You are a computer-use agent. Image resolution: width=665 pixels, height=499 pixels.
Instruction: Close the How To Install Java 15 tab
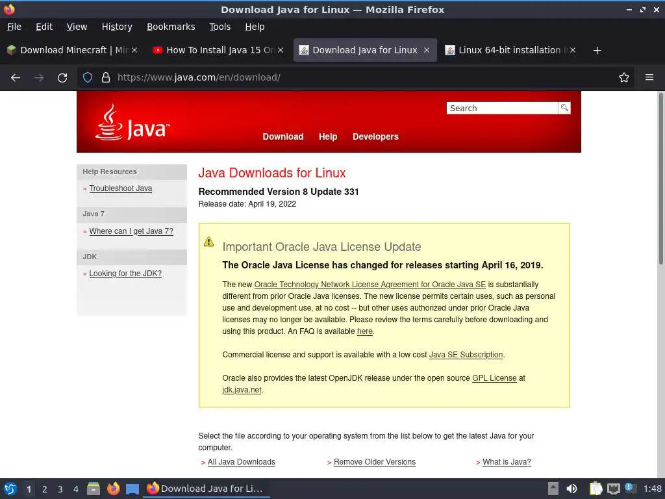(281, 50)
